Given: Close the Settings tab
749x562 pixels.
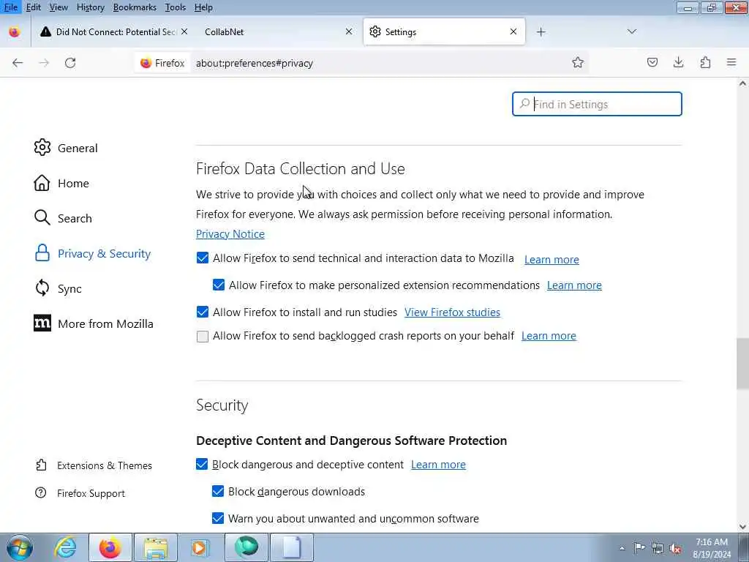Looking at the screenshot, I should click(513, 31).
